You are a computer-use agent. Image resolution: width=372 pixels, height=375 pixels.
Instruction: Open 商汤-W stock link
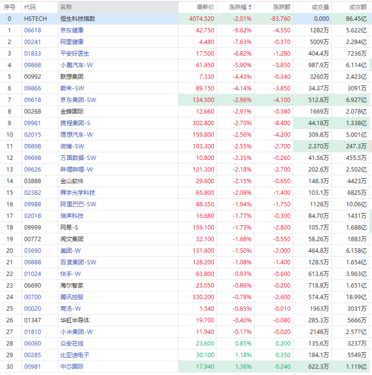[x=70, y=308]
